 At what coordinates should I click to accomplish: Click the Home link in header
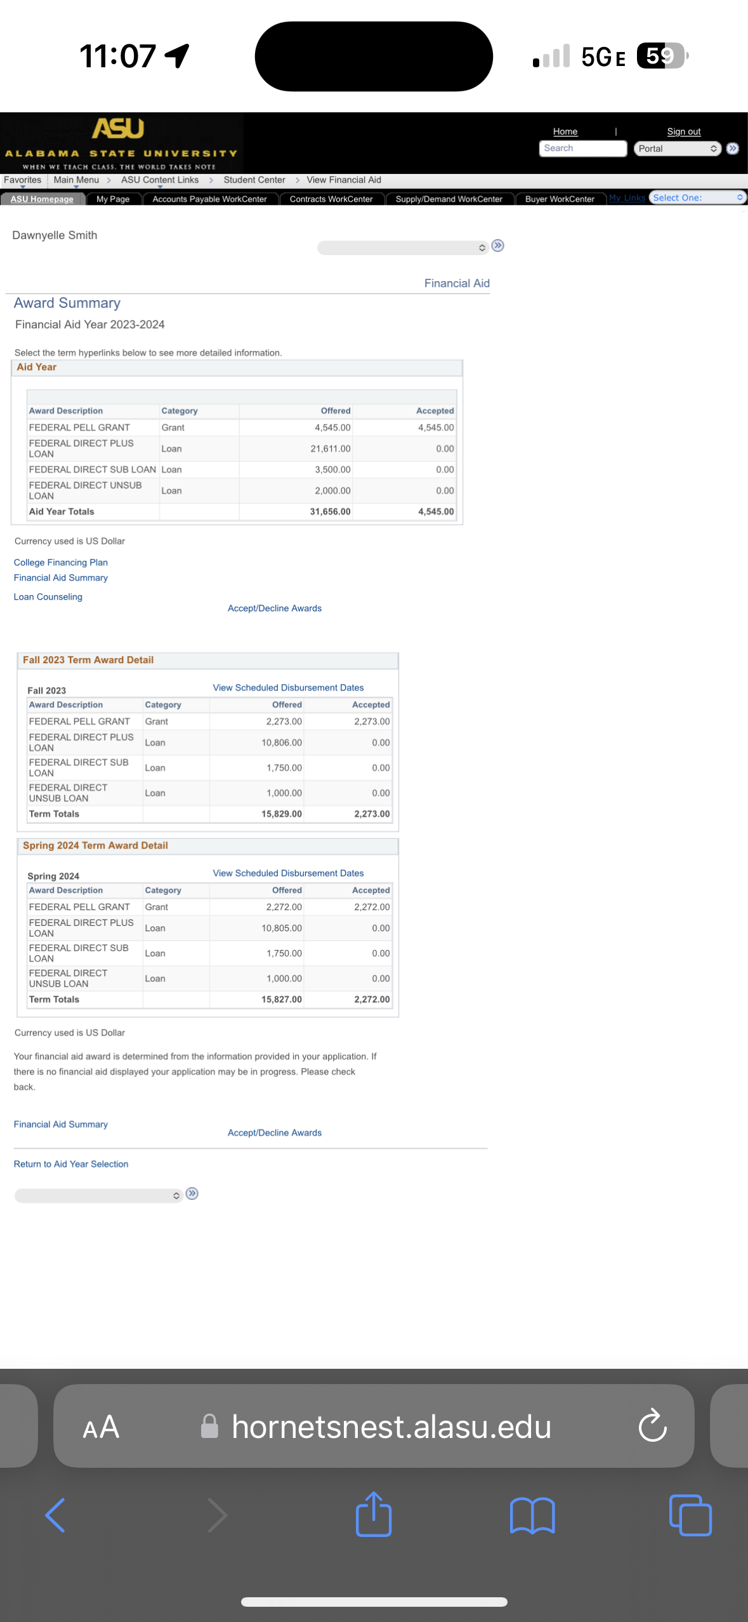pyautogui.click(x=565, y=131)
